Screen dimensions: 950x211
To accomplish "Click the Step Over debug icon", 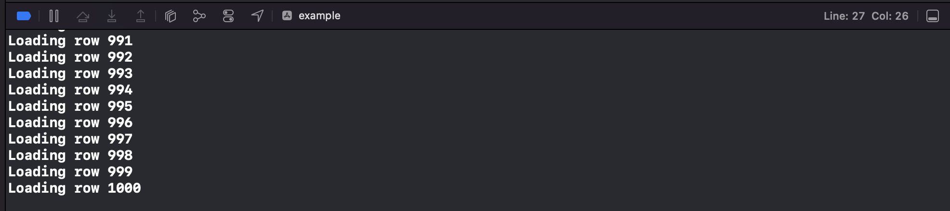I will pos(83,16).
